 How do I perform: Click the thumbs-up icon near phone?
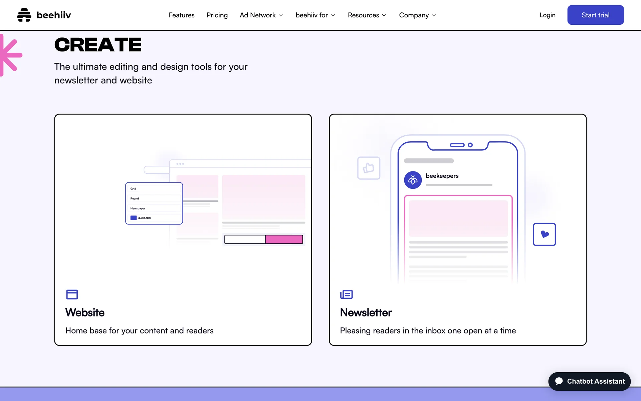click(369, 168)
